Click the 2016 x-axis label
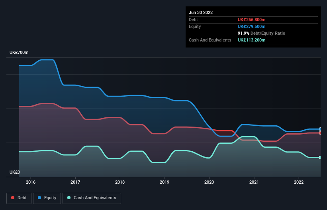 point(31,182)
